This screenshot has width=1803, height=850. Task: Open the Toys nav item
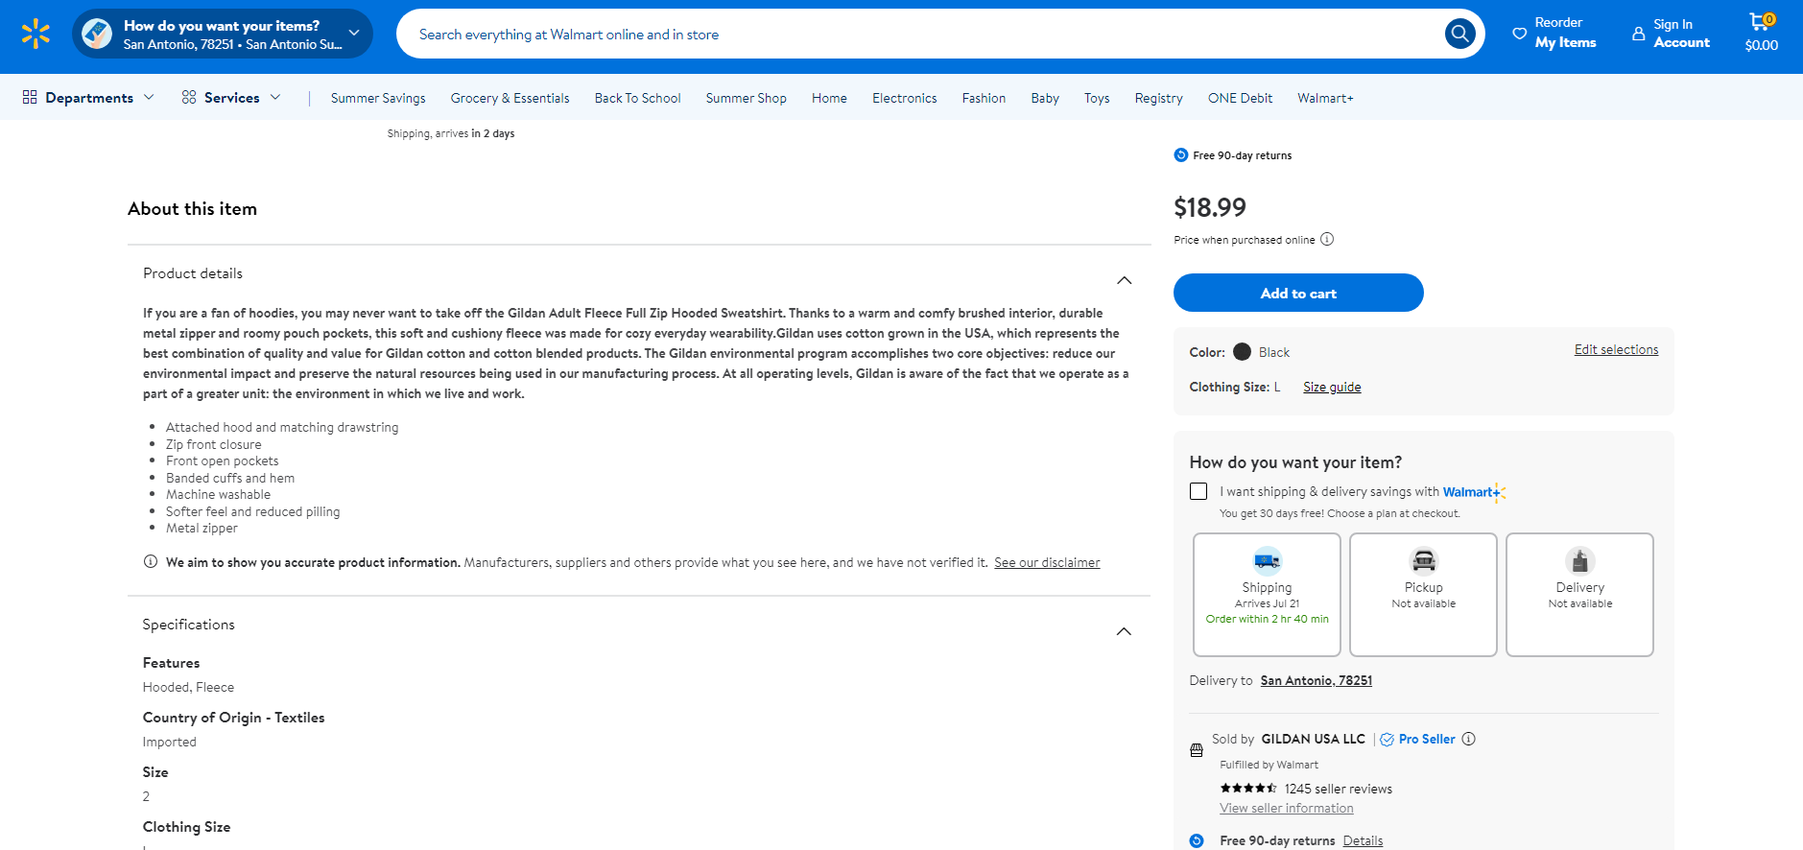[1097, 98]
